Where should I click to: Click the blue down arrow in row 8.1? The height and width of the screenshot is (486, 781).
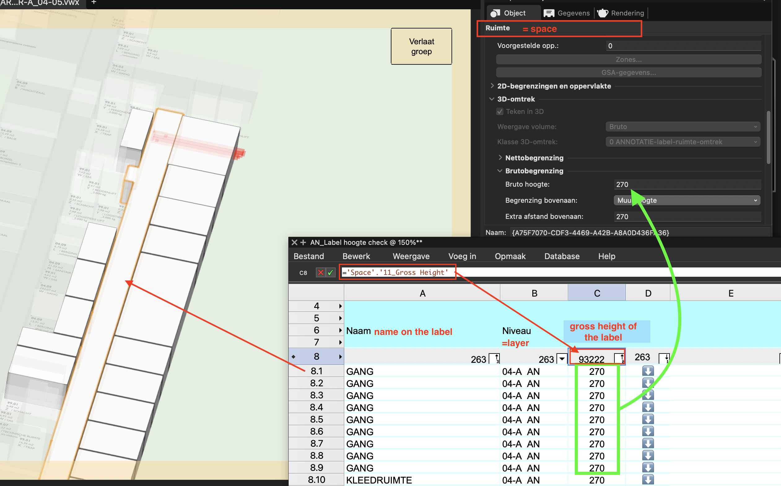[x=648, y=371]
